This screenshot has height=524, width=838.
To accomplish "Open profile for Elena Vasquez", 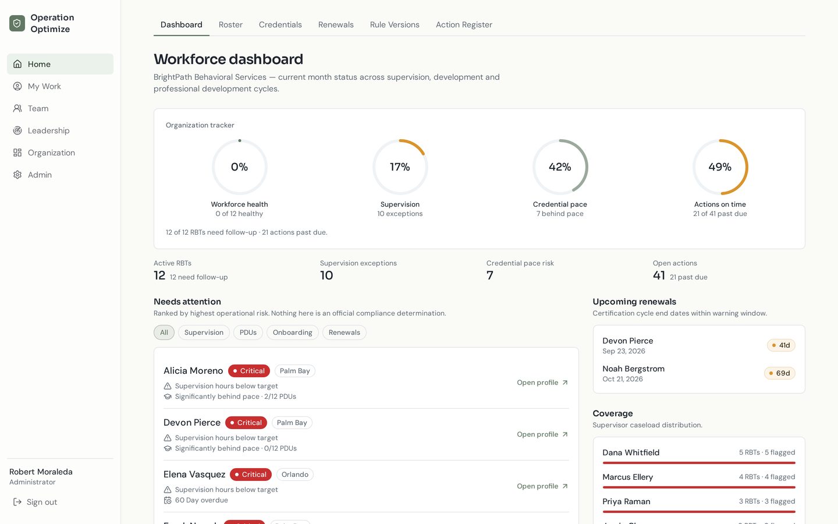I will [542, 486].
